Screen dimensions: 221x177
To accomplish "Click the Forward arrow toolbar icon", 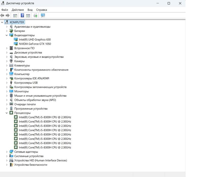I will [8, 15].
